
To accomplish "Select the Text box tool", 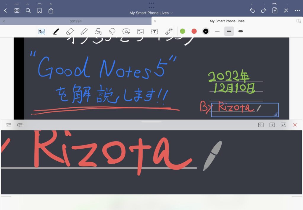I will (154, 31).
